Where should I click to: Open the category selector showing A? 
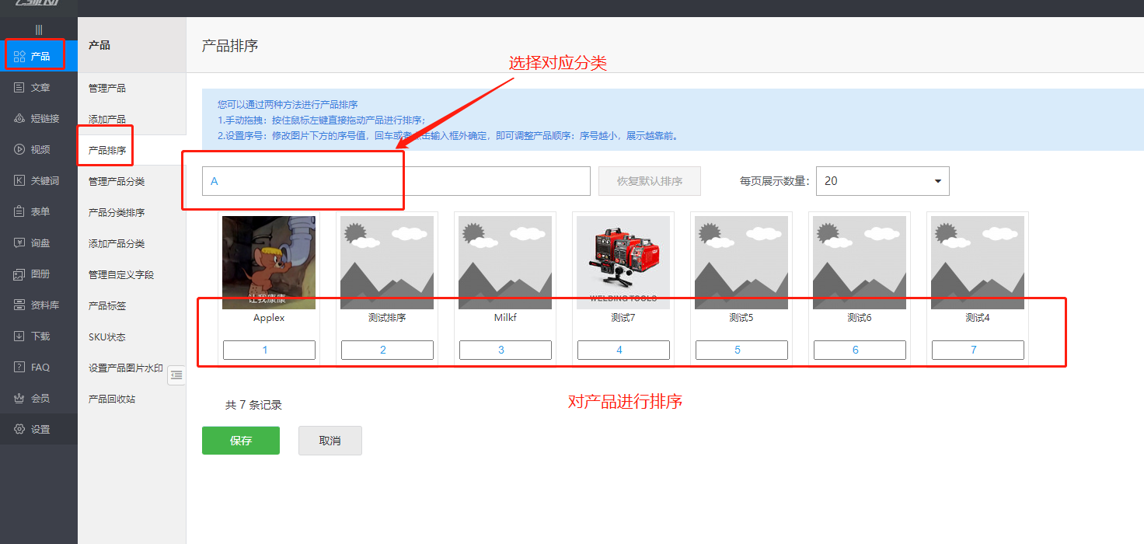pyautogui.click(x=396, y=181)
